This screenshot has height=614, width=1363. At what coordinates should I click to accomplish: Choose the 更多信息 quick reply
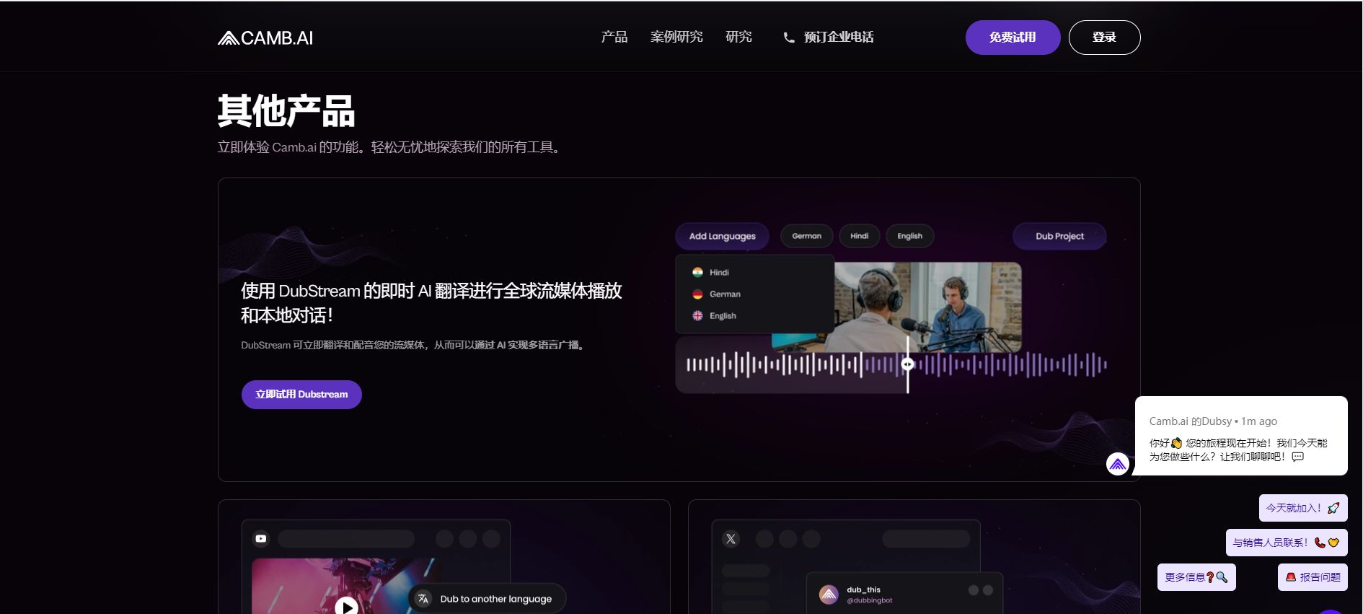(1196, 577)
